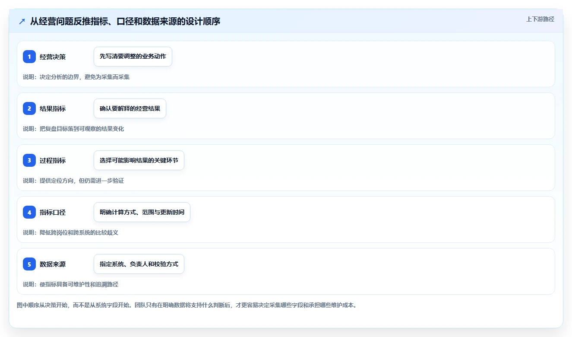The height and width of the screenshot is (337, 572).
Task: Click the 经营决策 step label
Action: (53, 57)
